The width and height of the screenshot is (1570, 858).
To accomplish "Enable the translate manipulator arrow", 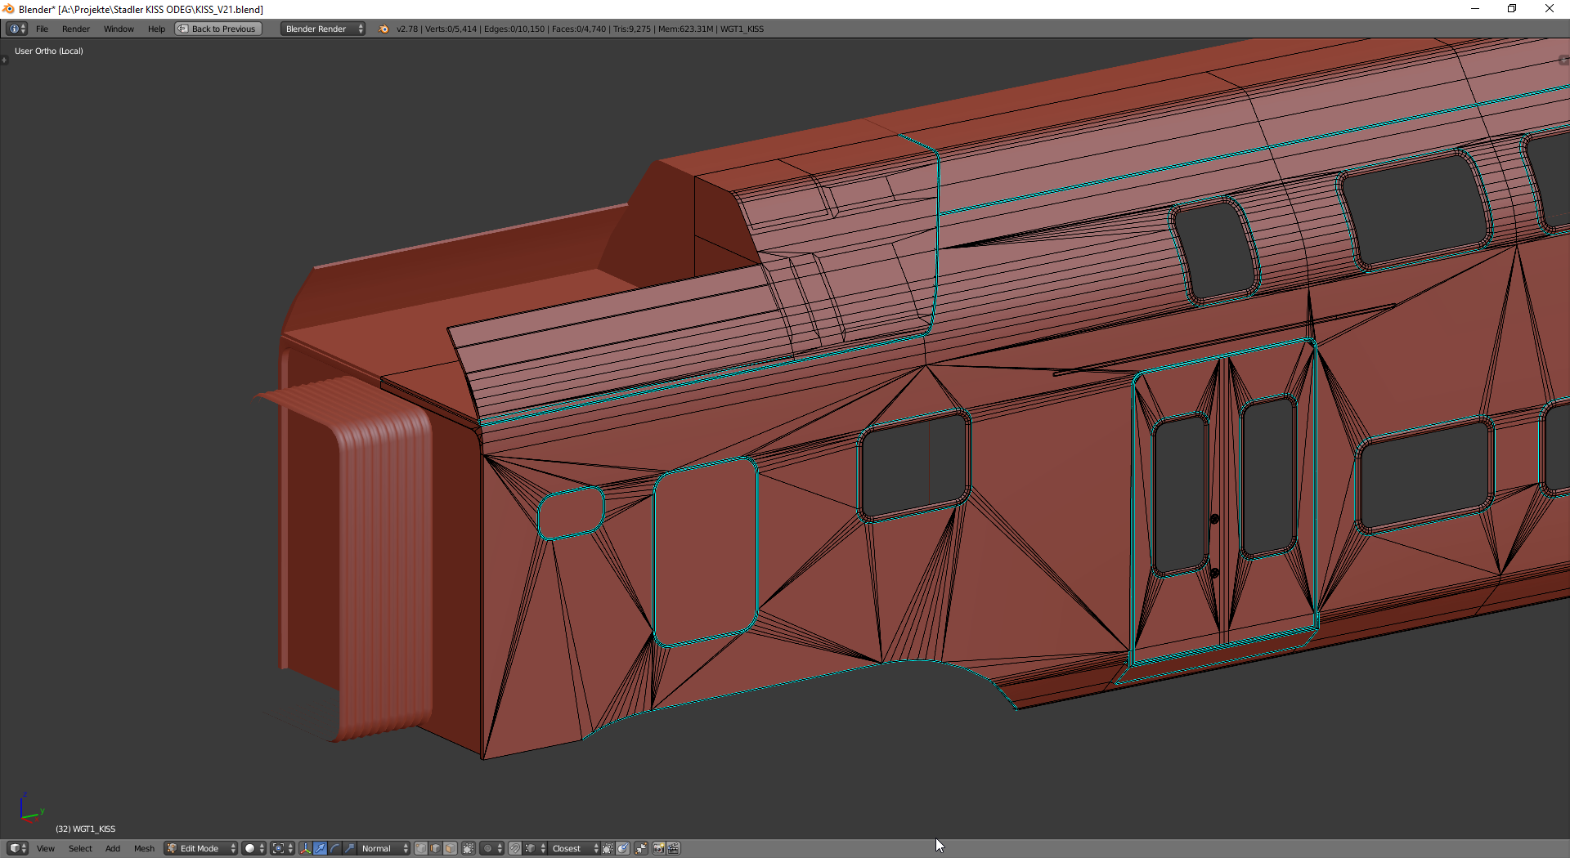I will pyautogui.click(x=321, y=848).
